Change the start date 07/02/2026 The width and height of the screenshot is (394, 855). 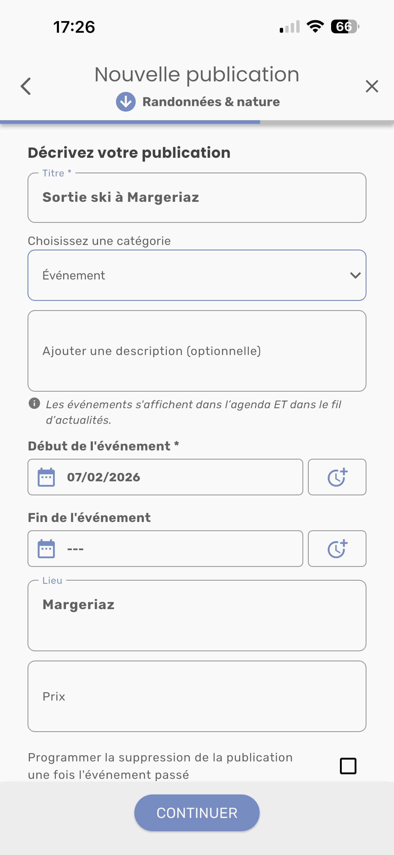click(179, 477)
